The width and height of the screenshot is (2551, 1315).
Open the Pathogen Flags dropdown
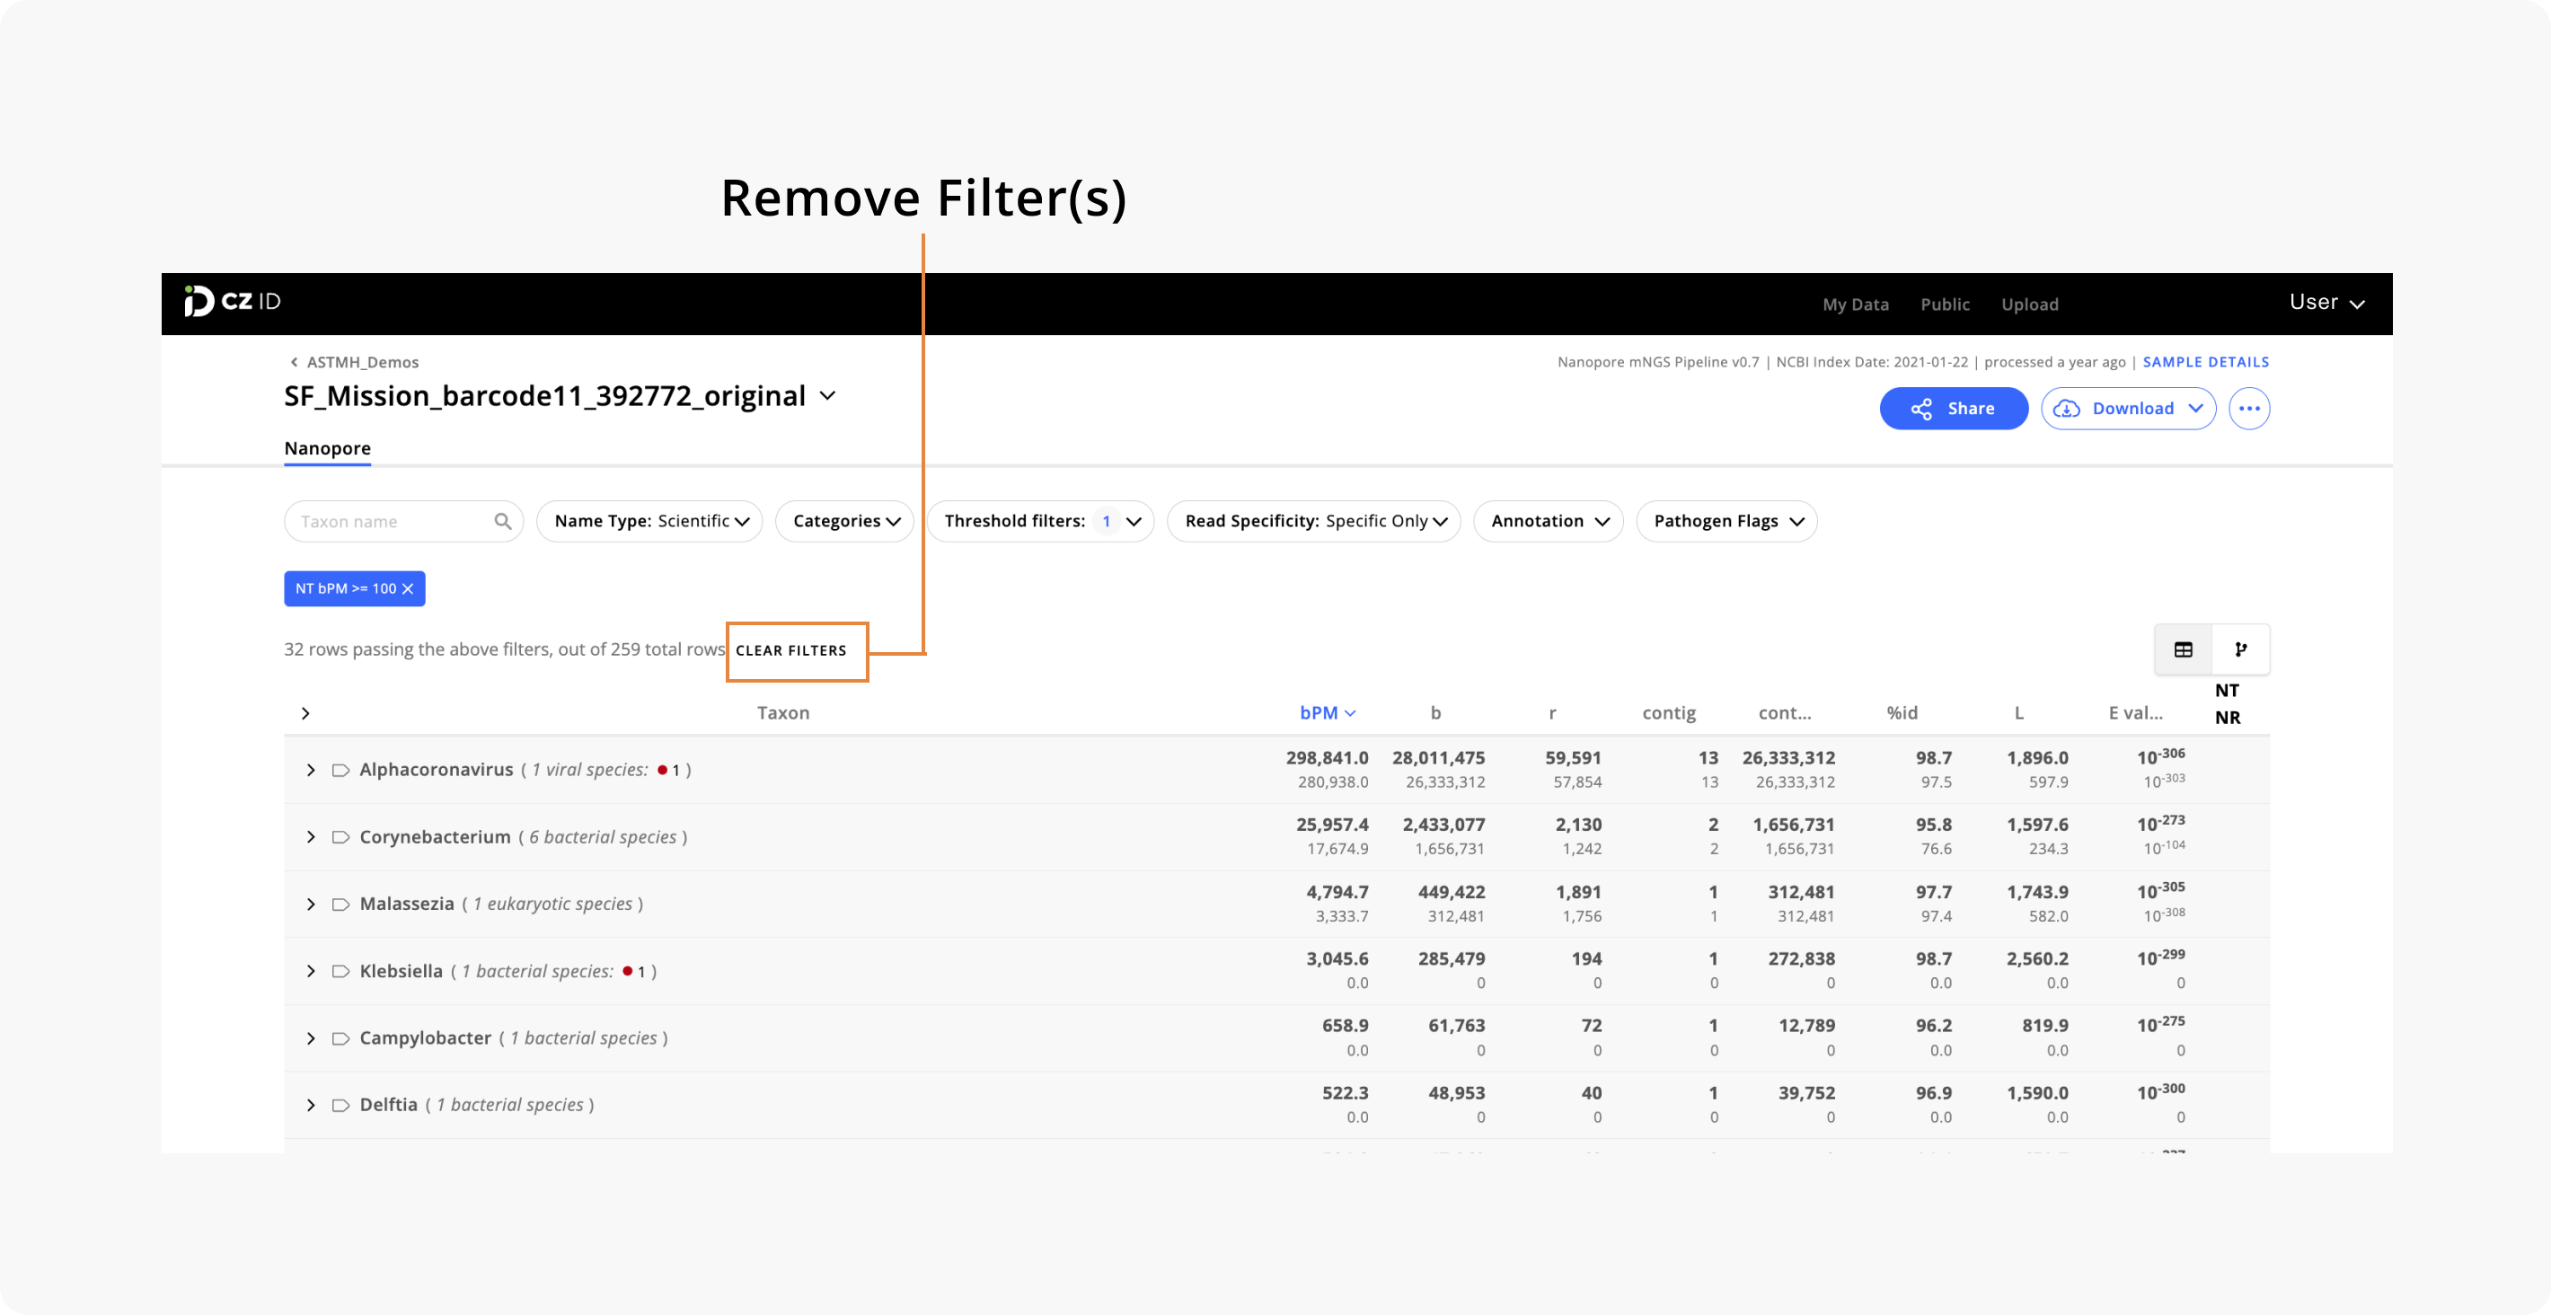pos(1727,521)
